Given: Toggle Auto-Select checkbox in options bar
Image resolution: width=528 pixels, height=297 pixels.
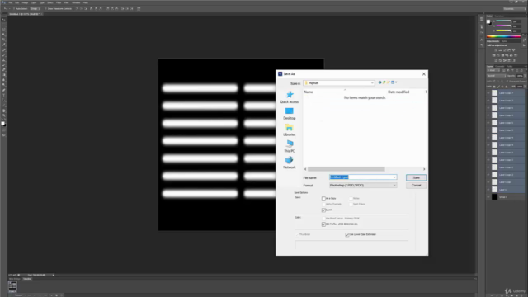Looking at the screenshot, I should click(14, 9).
